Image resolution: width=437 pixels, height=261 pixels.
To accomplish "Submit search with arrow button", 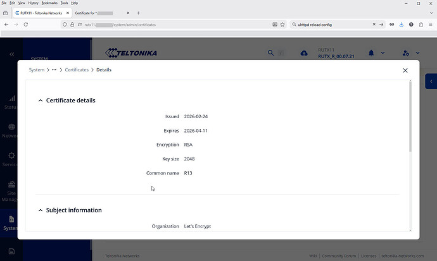I will (x=381, y=25).
